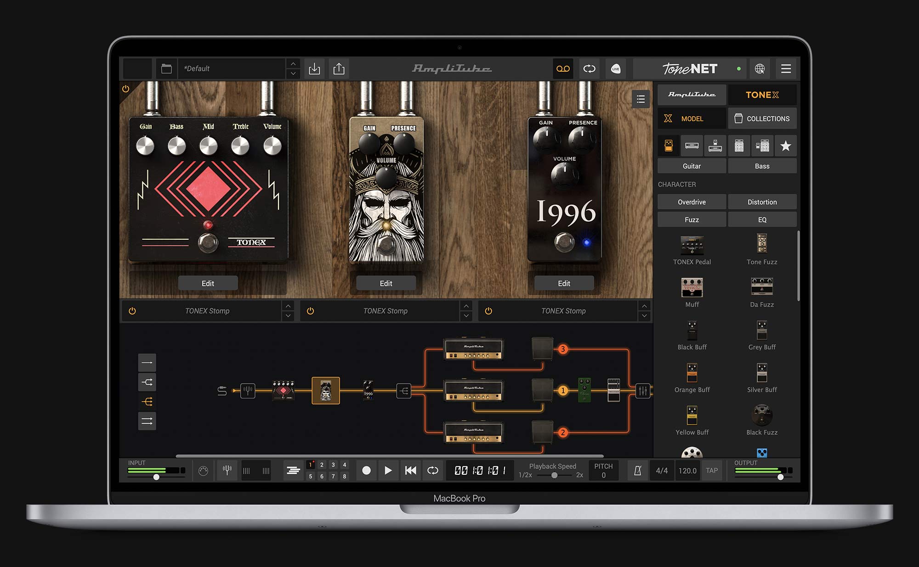Filter models by Distortion character
This screenshot has height=567, width=919.
762,202
